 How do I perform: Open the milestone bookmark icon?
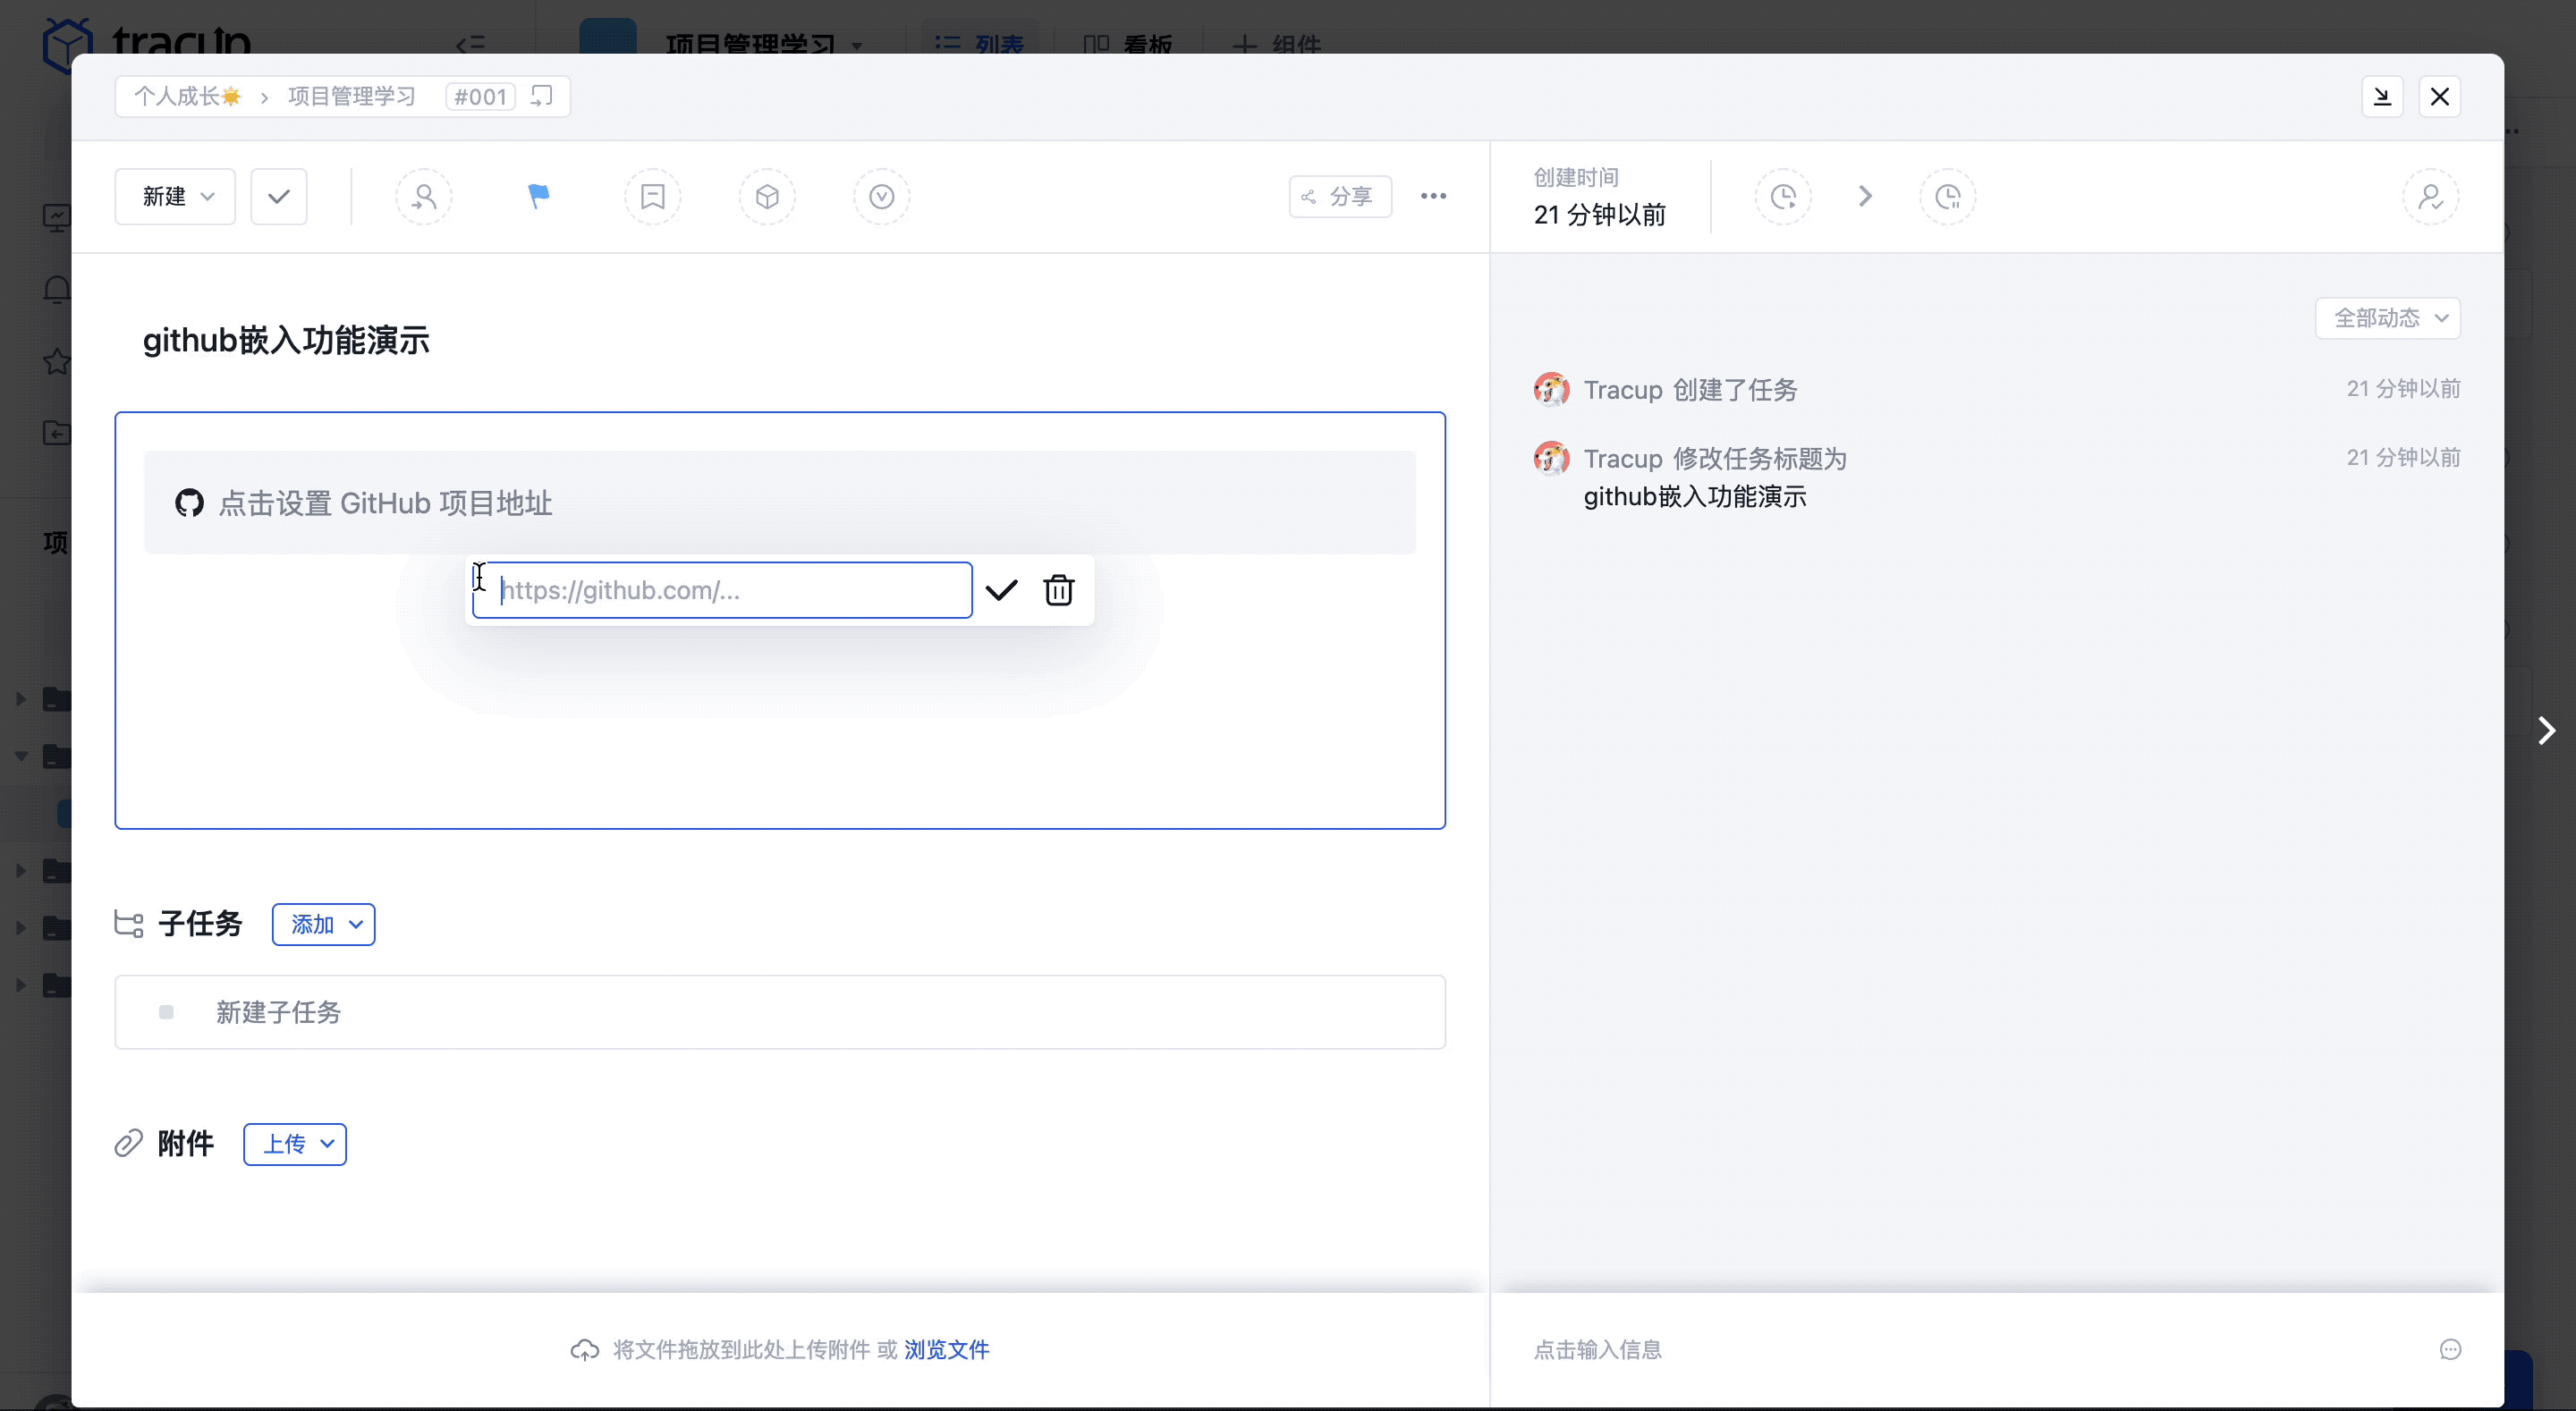652,196
